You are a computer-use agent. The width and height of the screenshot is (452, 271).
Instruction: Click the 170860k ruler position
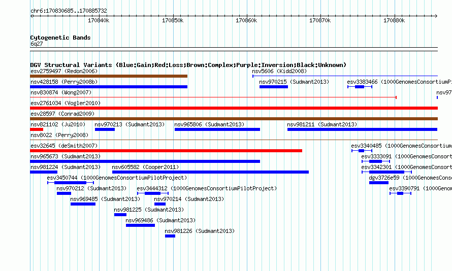tap(246, 20)
